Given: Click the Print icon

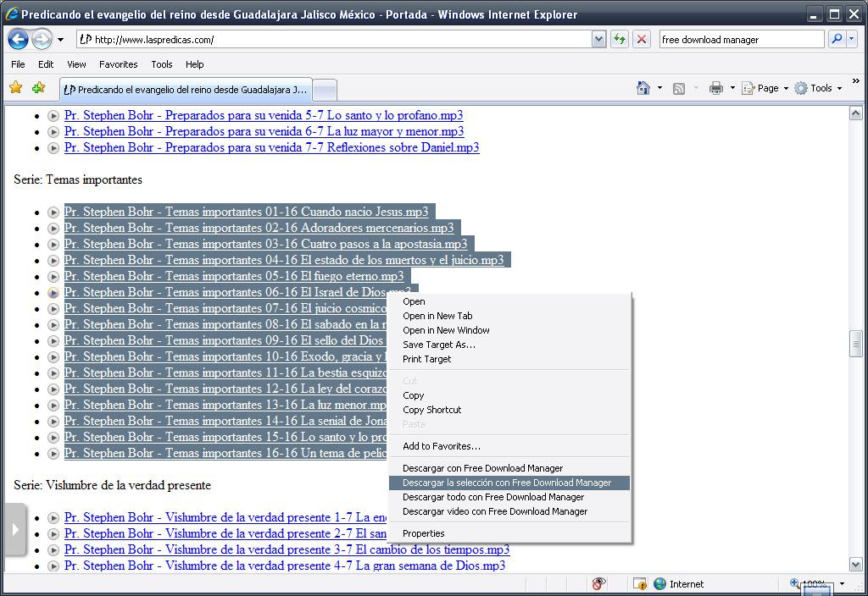Looking at the screenshot, I should tap(716, 88).
